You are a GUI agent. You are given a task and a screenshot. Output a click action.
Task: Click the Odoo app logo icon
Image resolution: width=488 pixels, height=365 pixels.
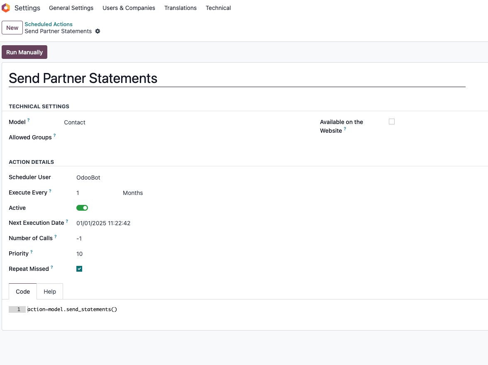(6, 8)
